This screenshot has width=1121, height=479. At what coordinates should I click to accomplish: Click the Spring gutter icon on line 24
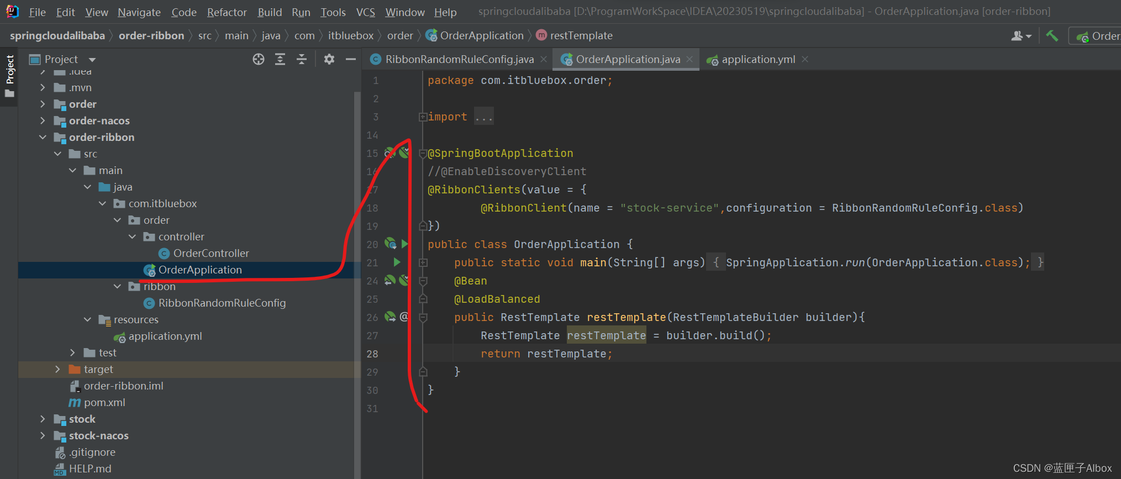(x=390, y=280)
